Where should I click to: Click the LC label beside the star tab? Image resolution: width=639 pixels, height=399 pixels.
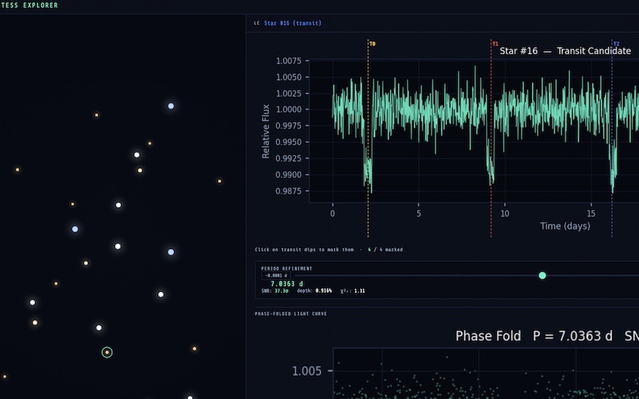pos(256,23)
